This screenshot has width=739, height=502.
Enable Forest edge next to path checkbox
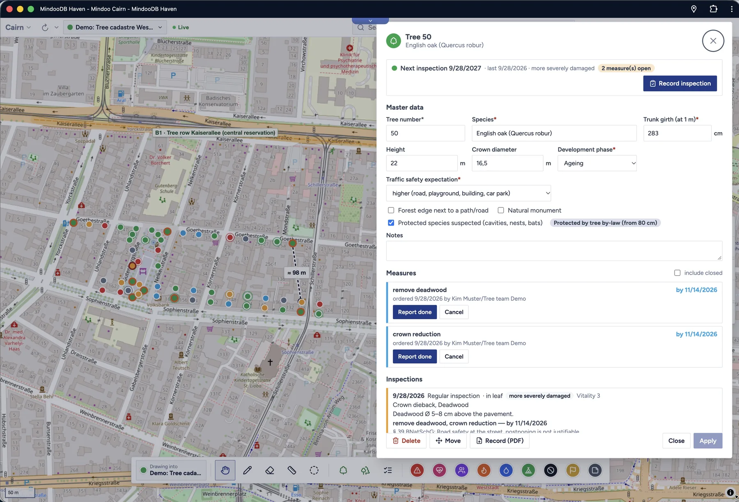[x=391, y=210]
